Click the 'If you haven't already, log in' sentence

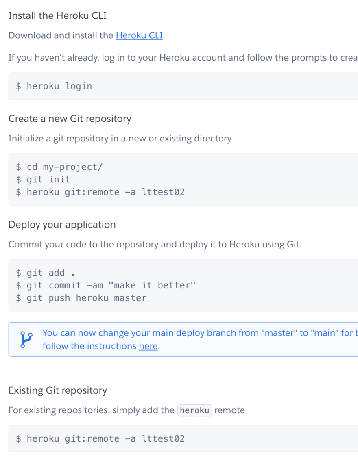[183, 57]
